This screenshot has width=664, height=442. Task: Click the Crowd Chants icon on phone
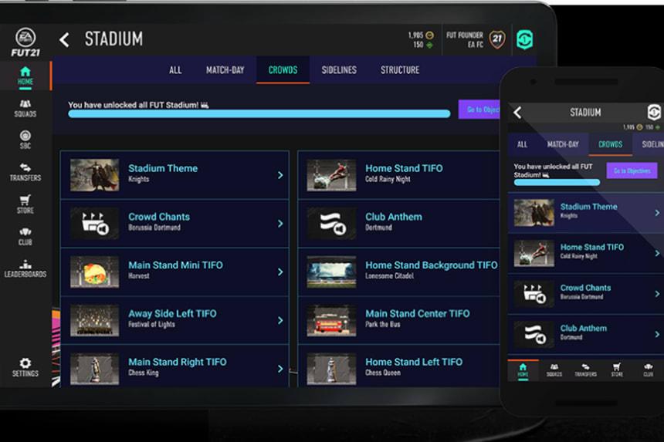534,293
